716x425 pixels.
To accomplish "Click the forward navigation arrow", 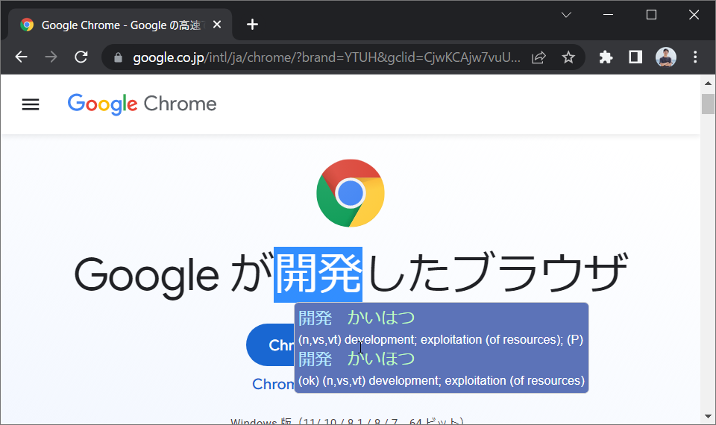I will tap(51, 57).
